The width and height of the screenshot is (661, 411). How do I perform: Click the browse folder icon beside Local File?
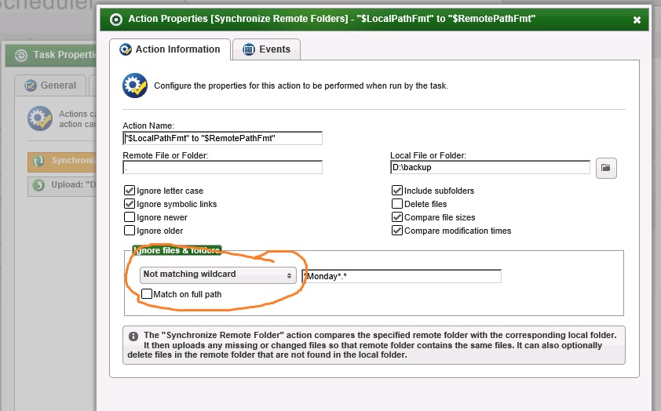606,168
